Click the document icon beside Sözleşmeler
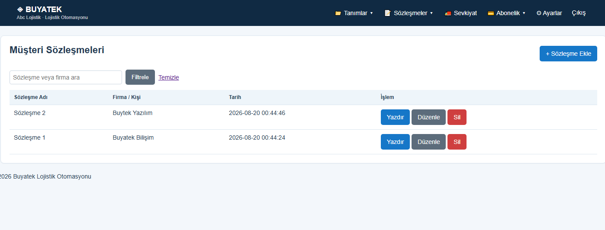Viewport: 605px width, 230px height. pyautogui.click(x=387, y=13)
